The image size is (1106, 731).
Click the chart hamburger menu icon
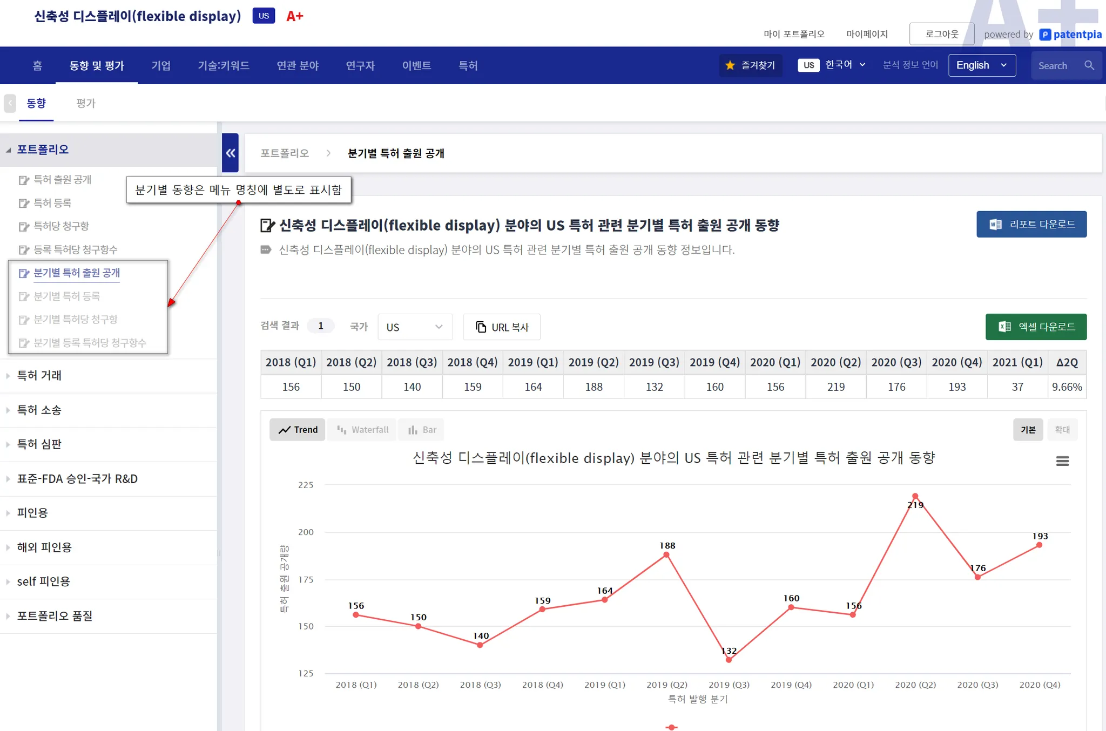pos(1062,461)
